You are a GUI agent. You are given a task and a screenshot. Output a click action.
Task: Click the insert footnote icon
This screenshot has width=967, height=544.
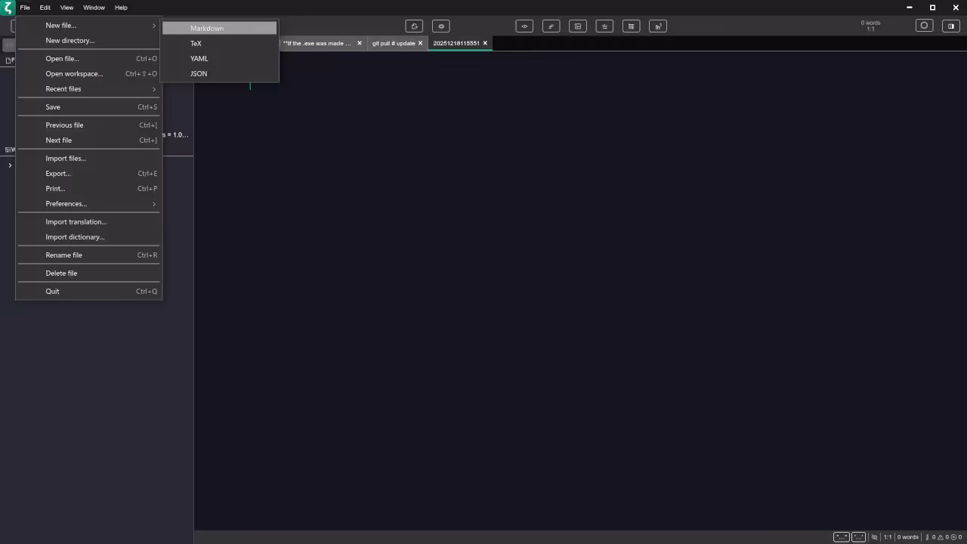tap(657, 26)
